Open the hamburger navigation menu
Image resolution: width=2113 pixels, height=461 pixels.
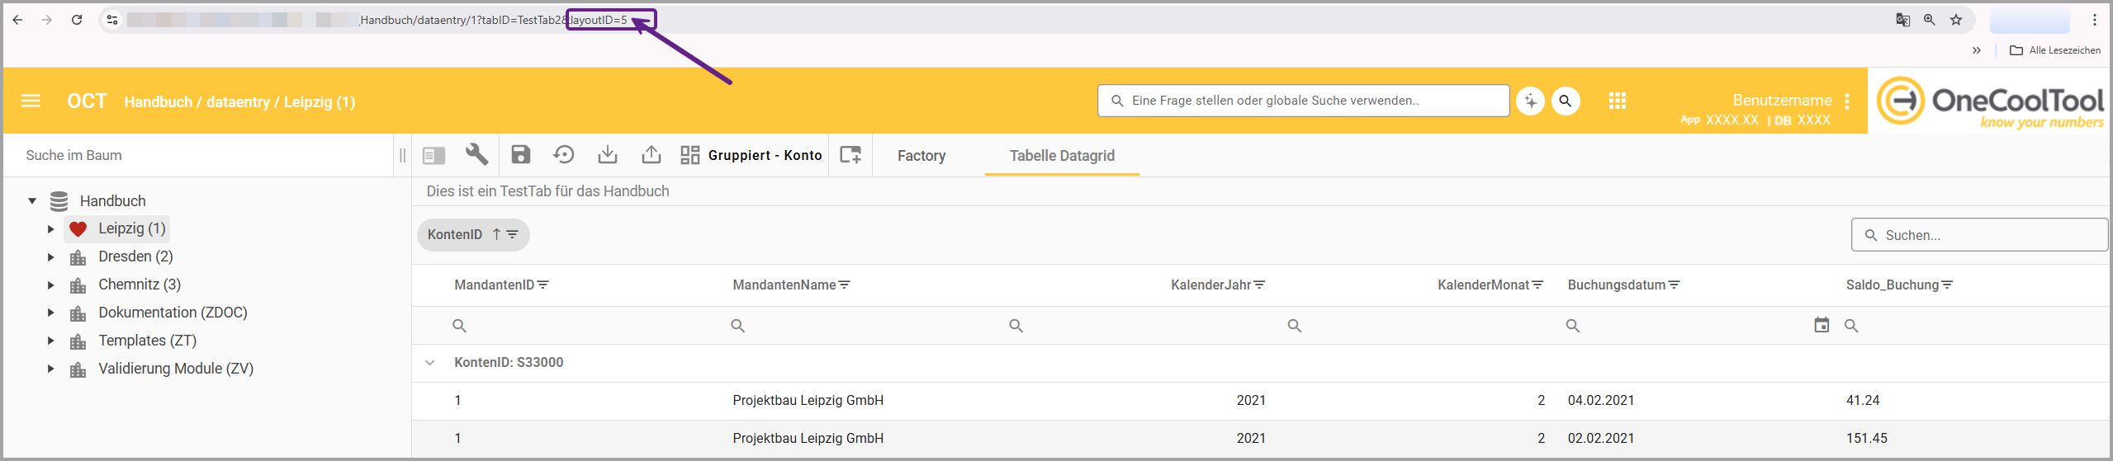tap(31, 101)
